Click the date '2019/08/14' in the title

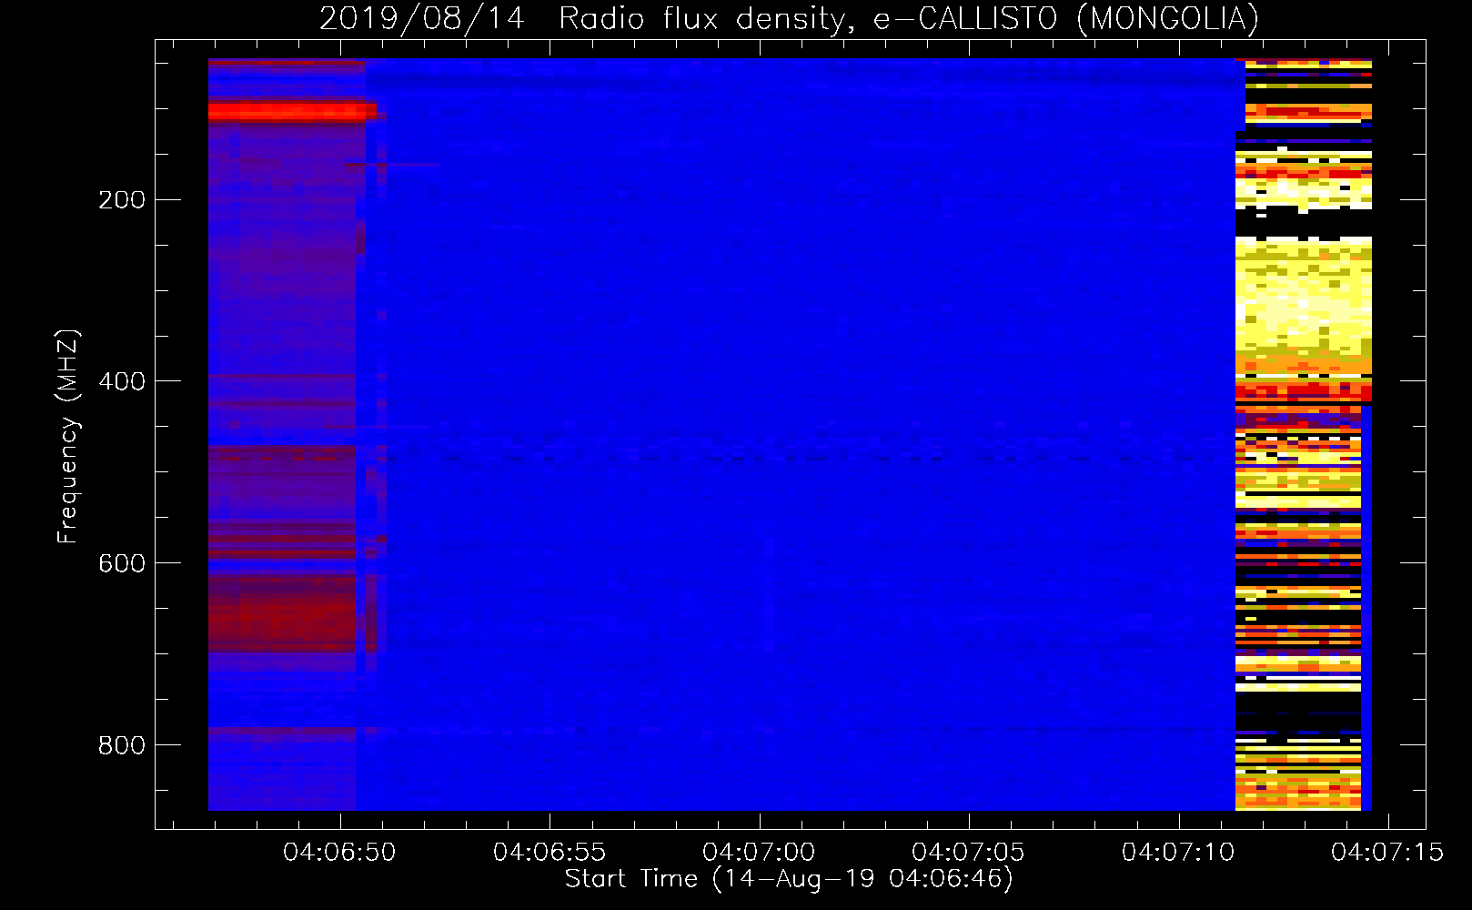pyautogui.click(x=422, y=18)
